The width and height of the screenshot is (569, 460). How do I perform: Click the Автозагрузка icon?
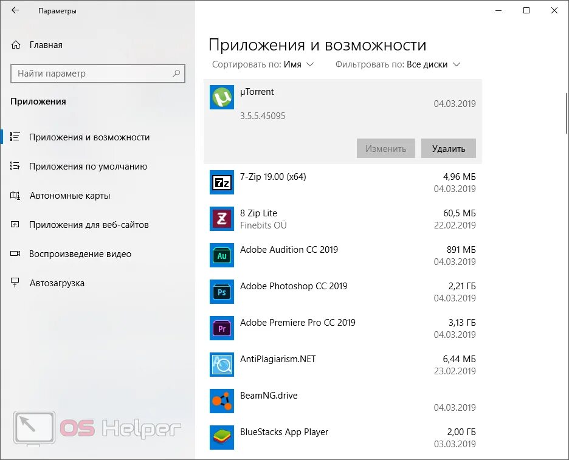pos(15,283)
